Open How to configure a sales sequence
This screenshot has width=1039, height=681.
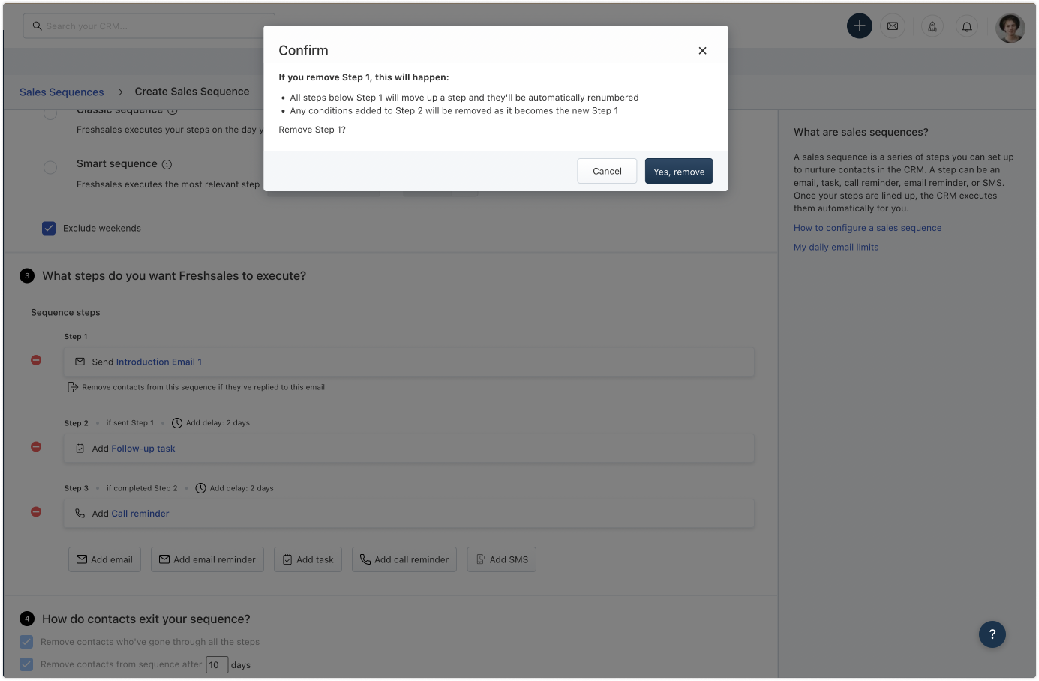tap(867, 228)
